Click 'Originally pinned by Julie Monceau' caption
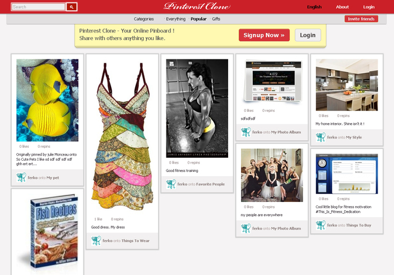This screenshot has height=275, width=394. point(46,159)
